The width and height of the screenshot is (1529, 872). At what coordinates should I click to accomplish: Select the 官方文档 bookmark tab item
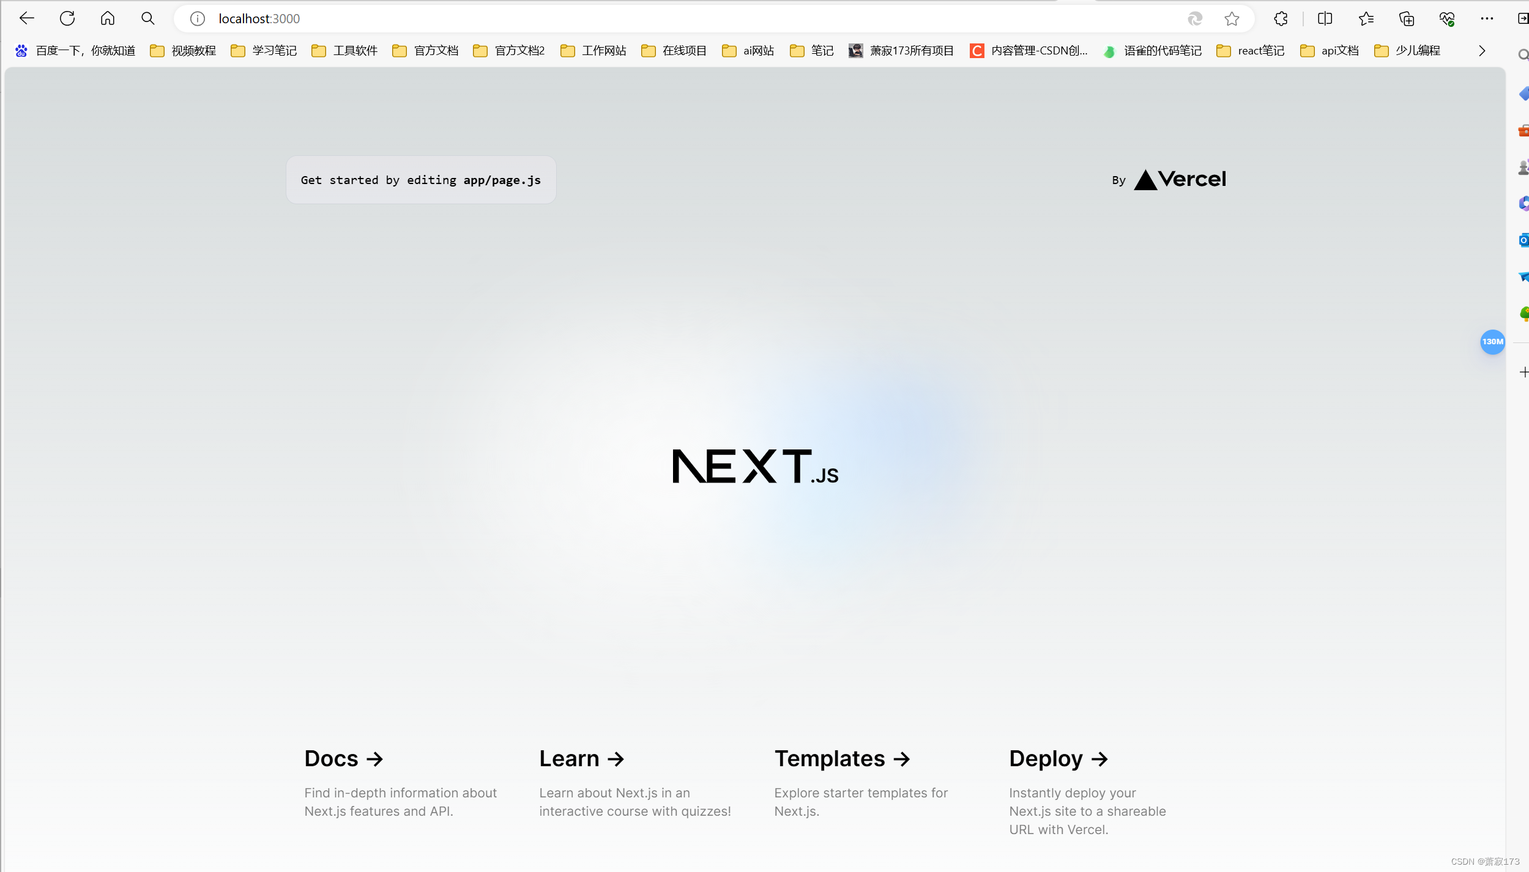pos(425,50)
